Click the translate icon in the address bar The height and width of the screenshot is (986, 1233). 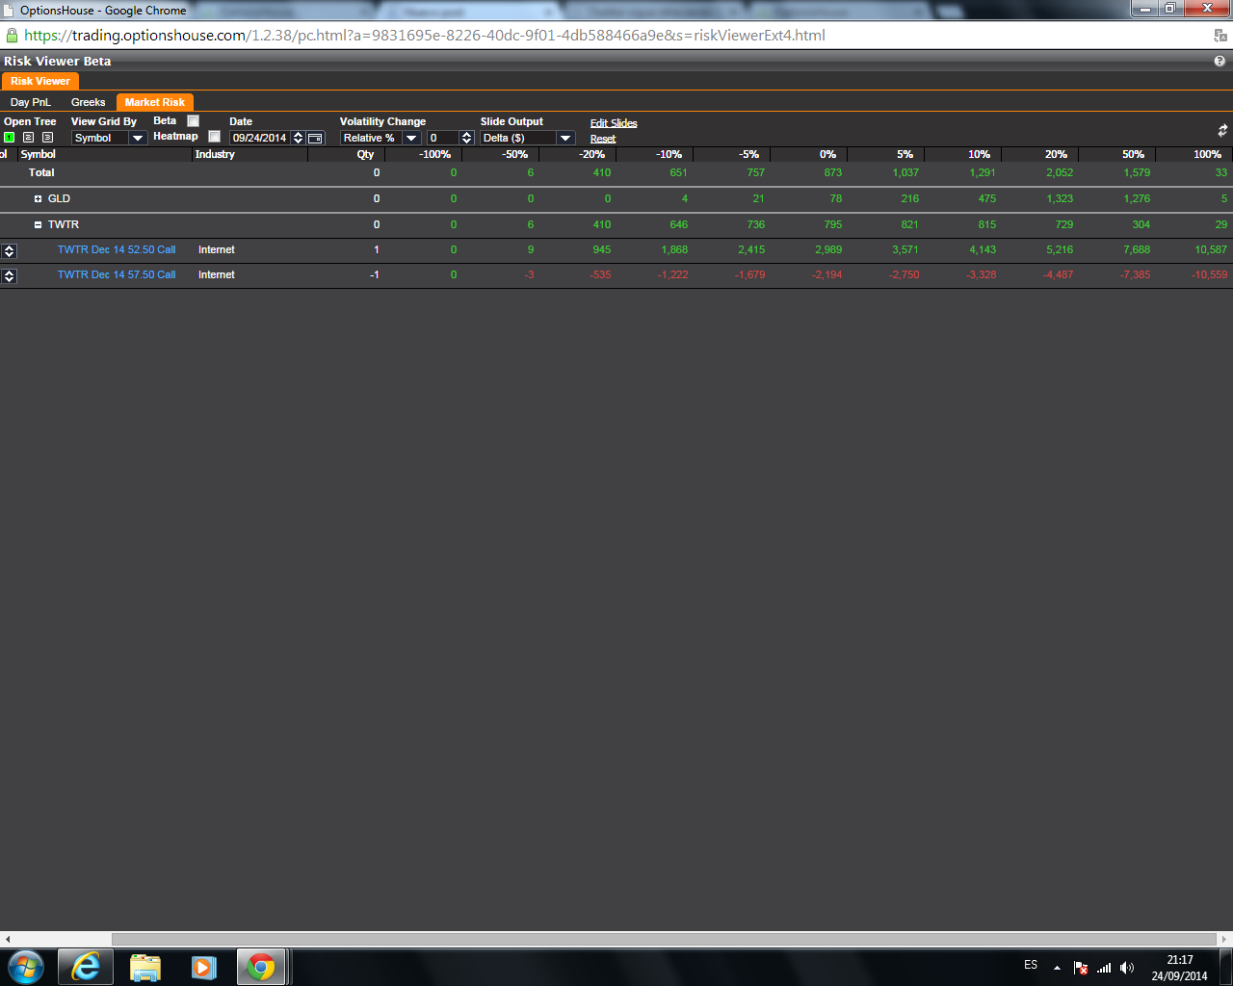(1220, 36)
